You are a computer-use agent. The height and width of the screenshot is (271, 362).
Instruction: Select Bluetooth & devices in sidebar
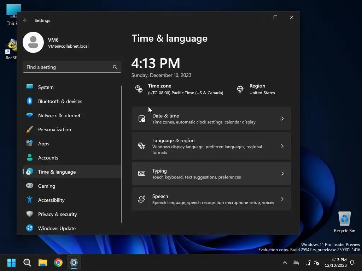click(x=71, y=101)
